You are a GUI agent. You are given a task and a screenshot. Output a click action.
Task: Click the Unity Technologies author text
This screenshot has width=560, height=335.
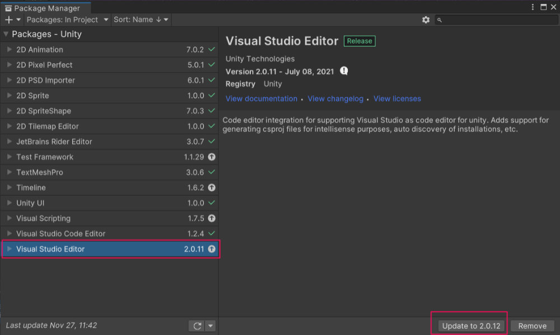tap(260, 59)
